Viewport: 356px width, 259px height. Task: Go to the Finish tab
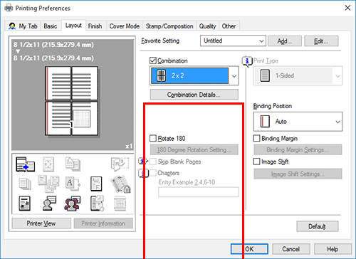pyautogui.click(x=95, y=26)
